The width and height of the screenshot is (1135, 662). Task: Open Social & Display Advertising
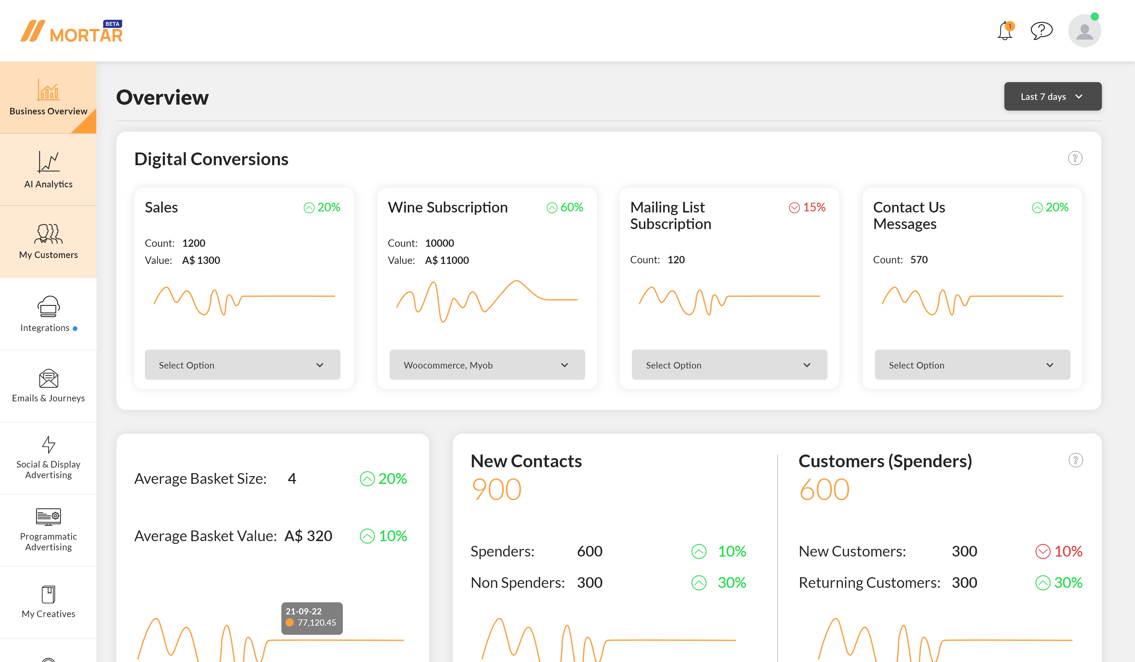[48, 458]
